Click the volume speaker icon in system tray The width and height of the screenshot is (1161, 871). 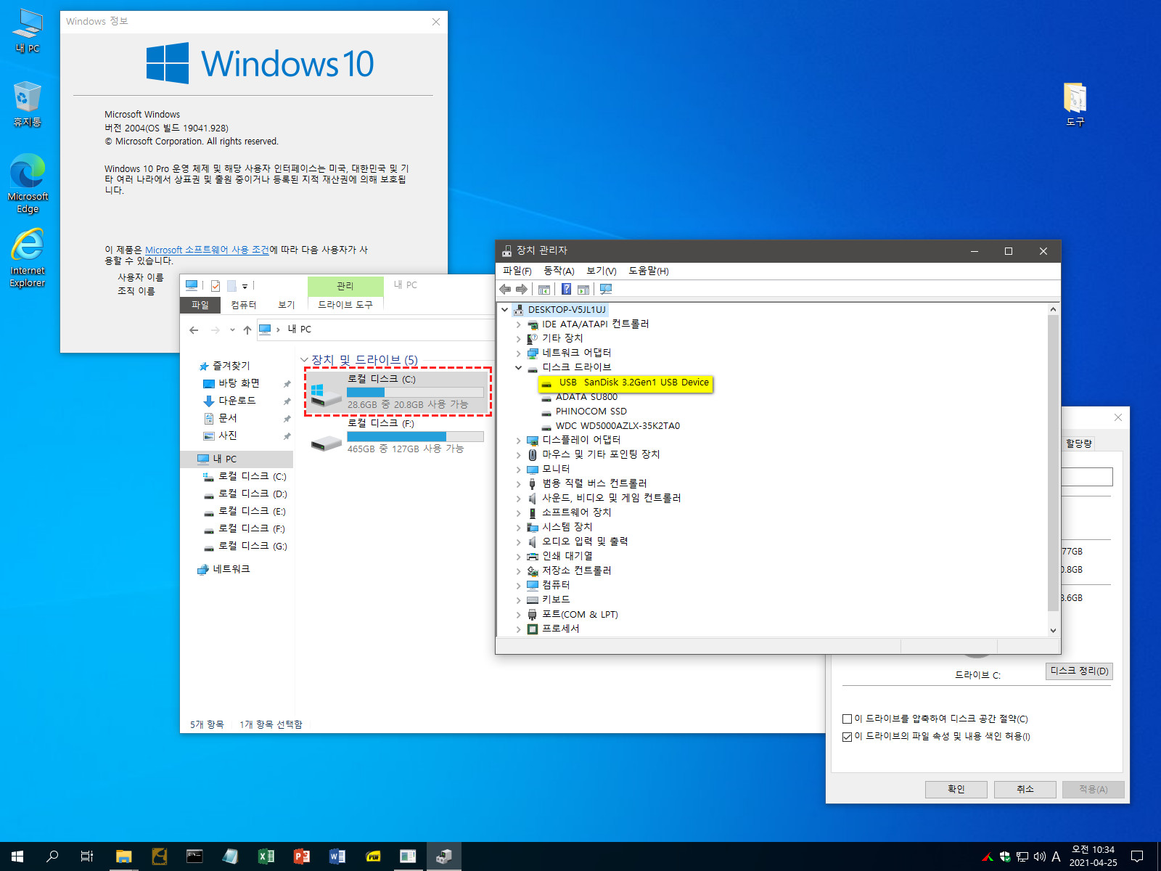point(1039,856)
